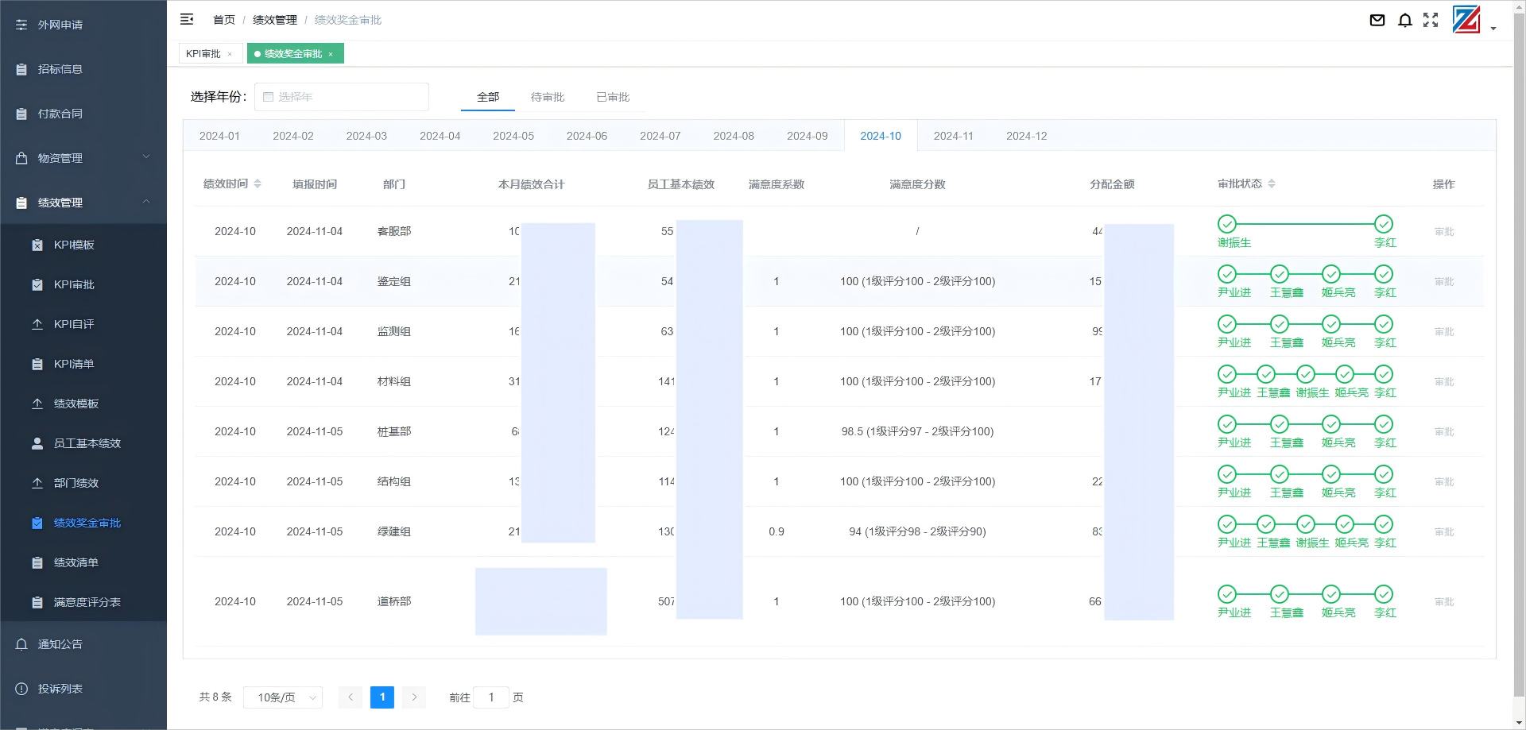Toggle sorting on the 填报时间 column

(314, 183)
